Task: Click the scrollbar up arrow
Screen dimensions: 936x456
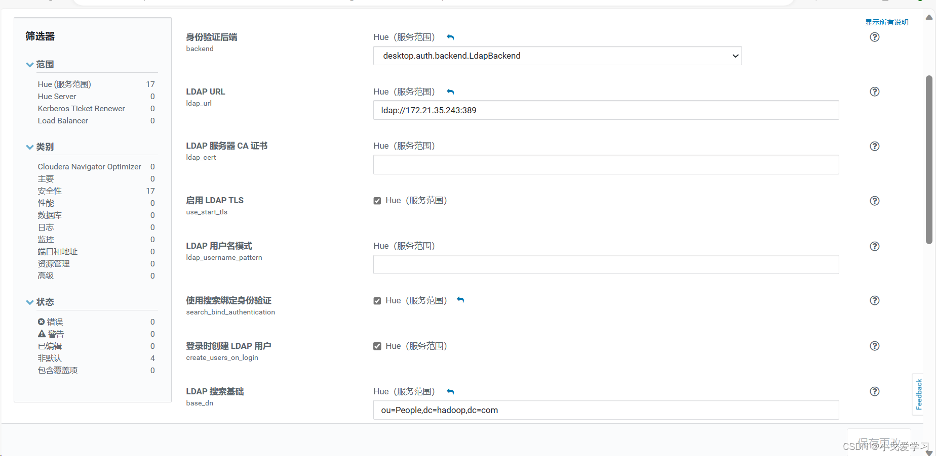Action: tap(929, 17)
